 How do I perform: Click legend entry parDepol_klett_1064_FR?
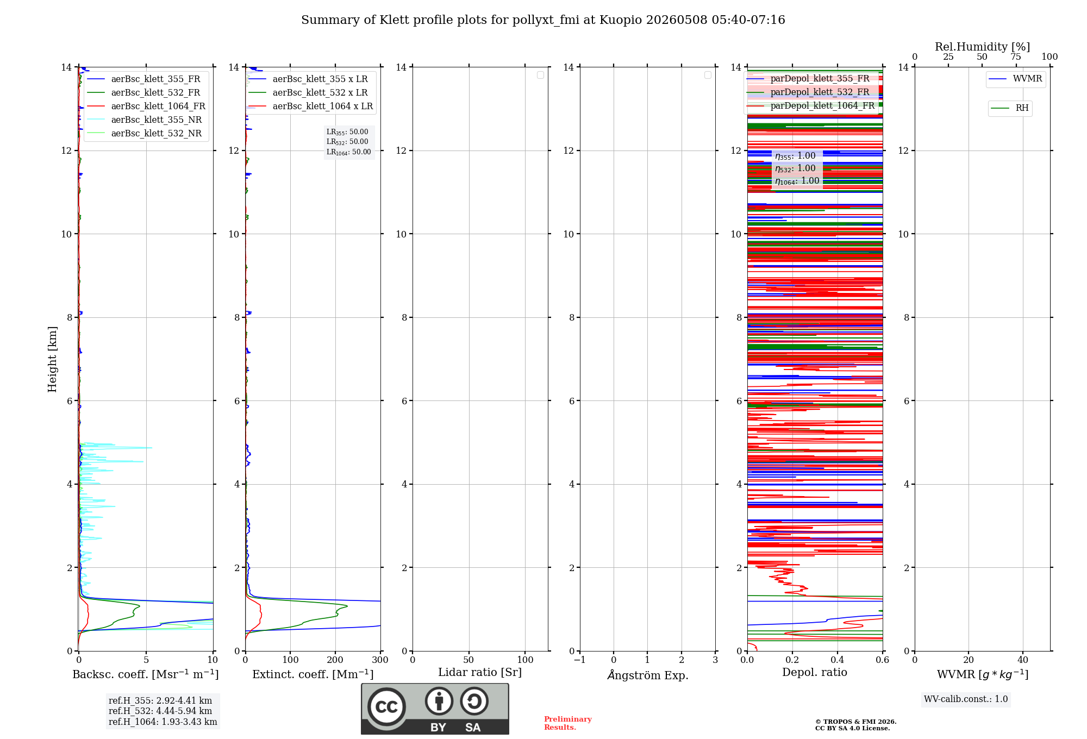[811, 105]
